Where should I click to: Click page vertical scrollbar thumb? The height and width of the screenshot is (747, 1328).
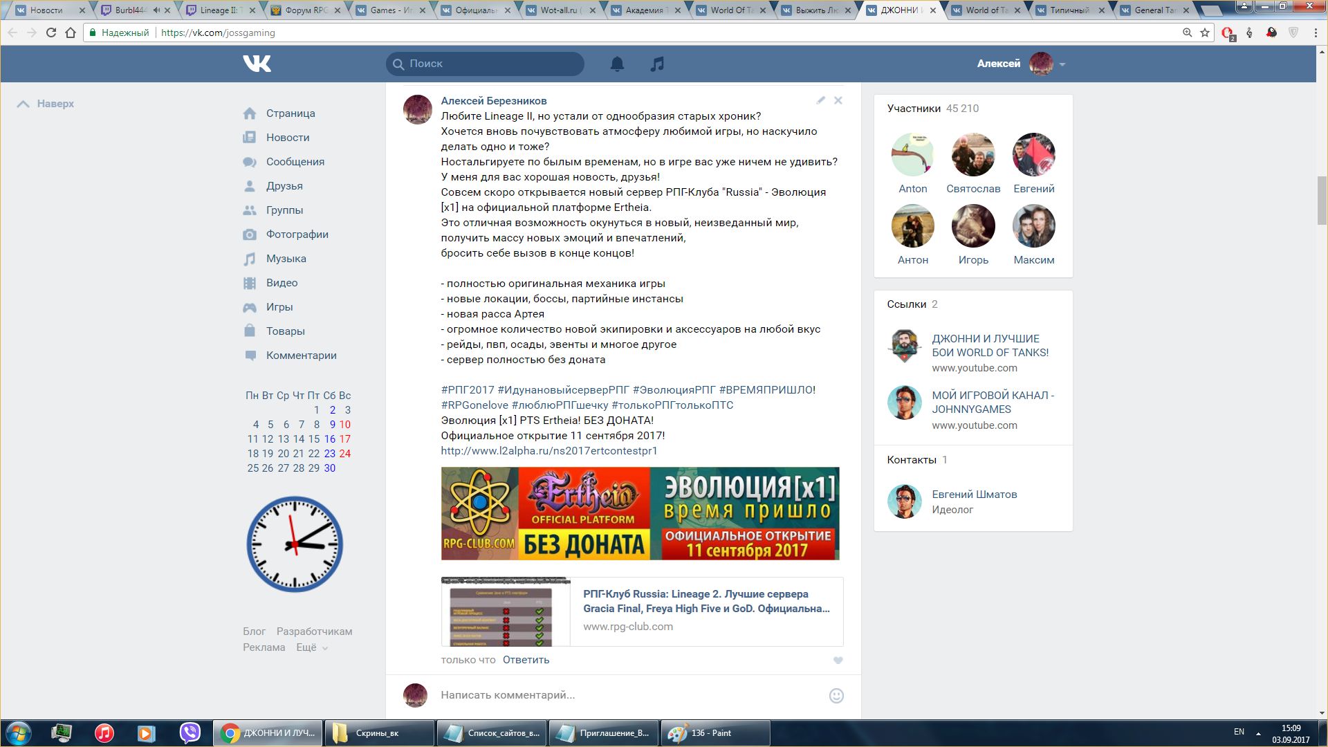tap(1322, 201)
